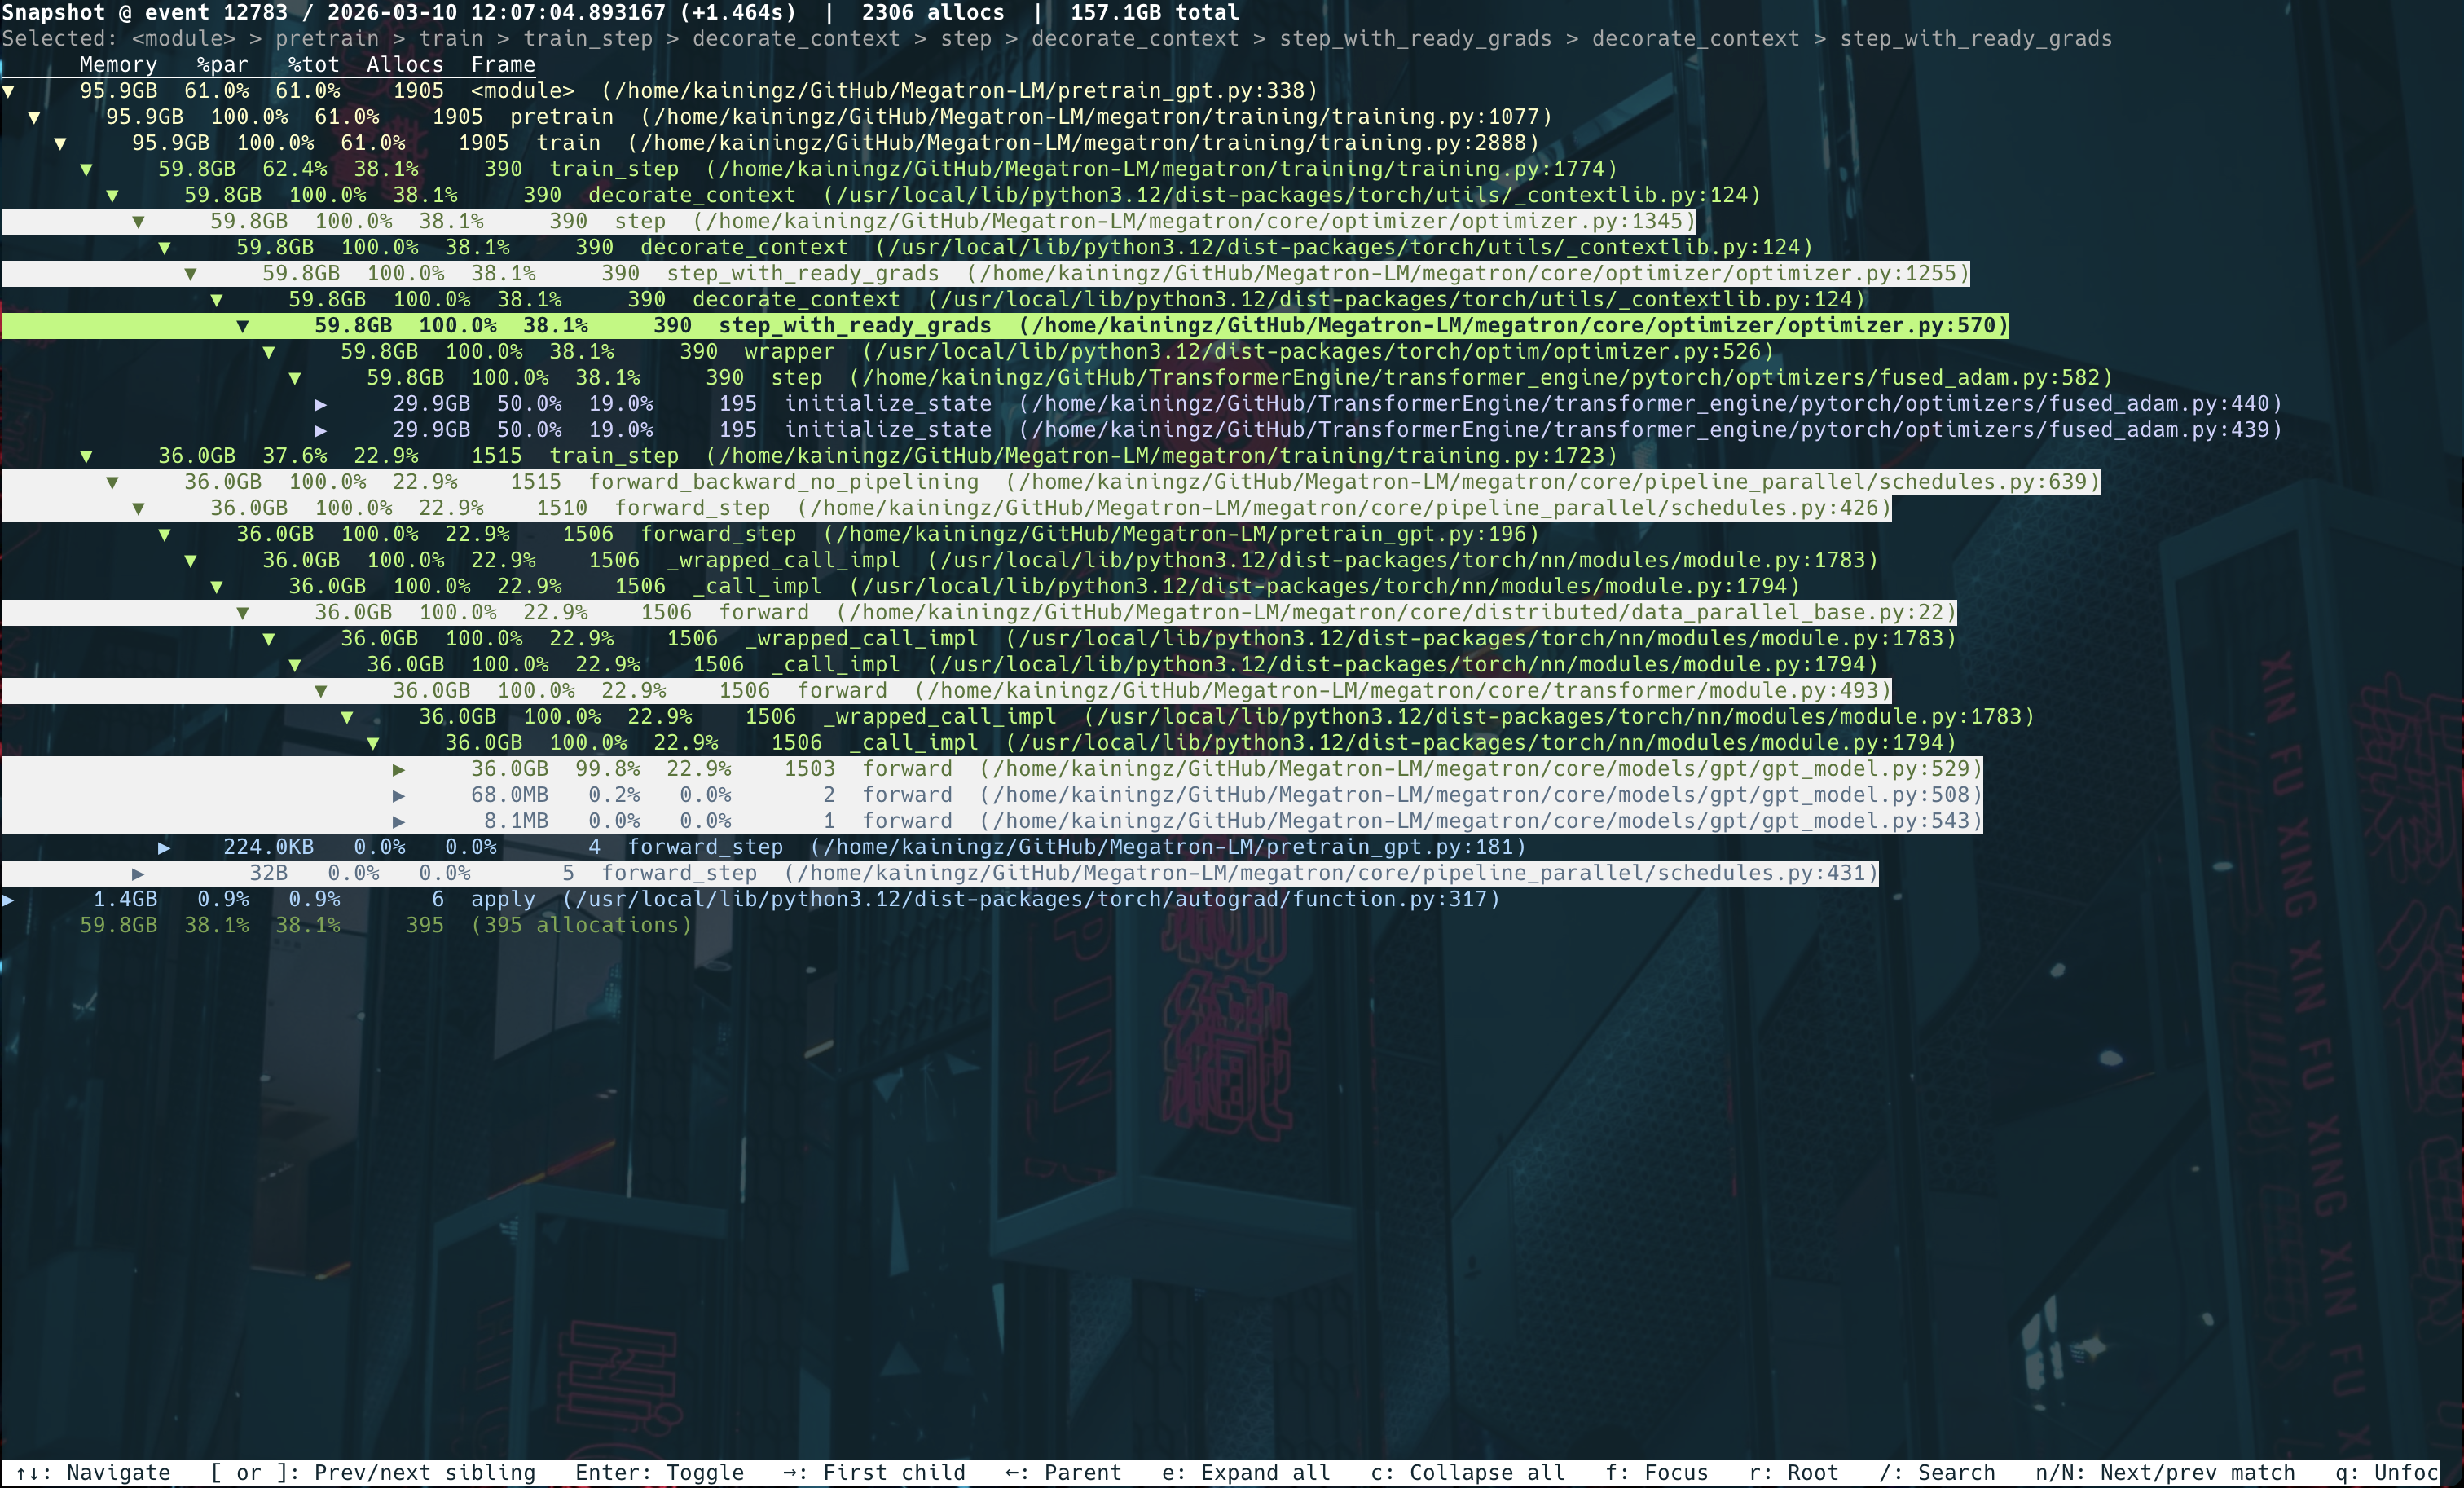The image size is (2464, 1488).
Task: Collapse train_step training.py:1723 arrow
Action: tap(86, 456)
